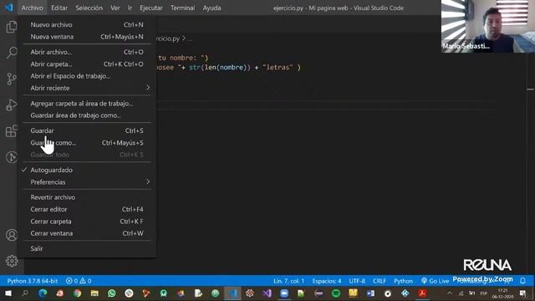This screenshot has width=535, height=301.
Task: Click the Python language mode selector
Action: click(403, 281)
